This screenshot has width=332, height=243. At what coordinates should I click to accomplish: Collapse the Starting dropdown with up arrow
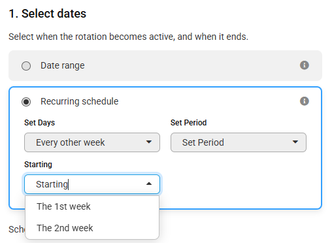coord(149,184)
